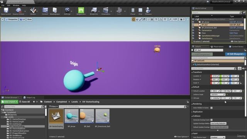247x139 pixels.
Task: Click the content browser forward arrow
Action: [37, 102]
